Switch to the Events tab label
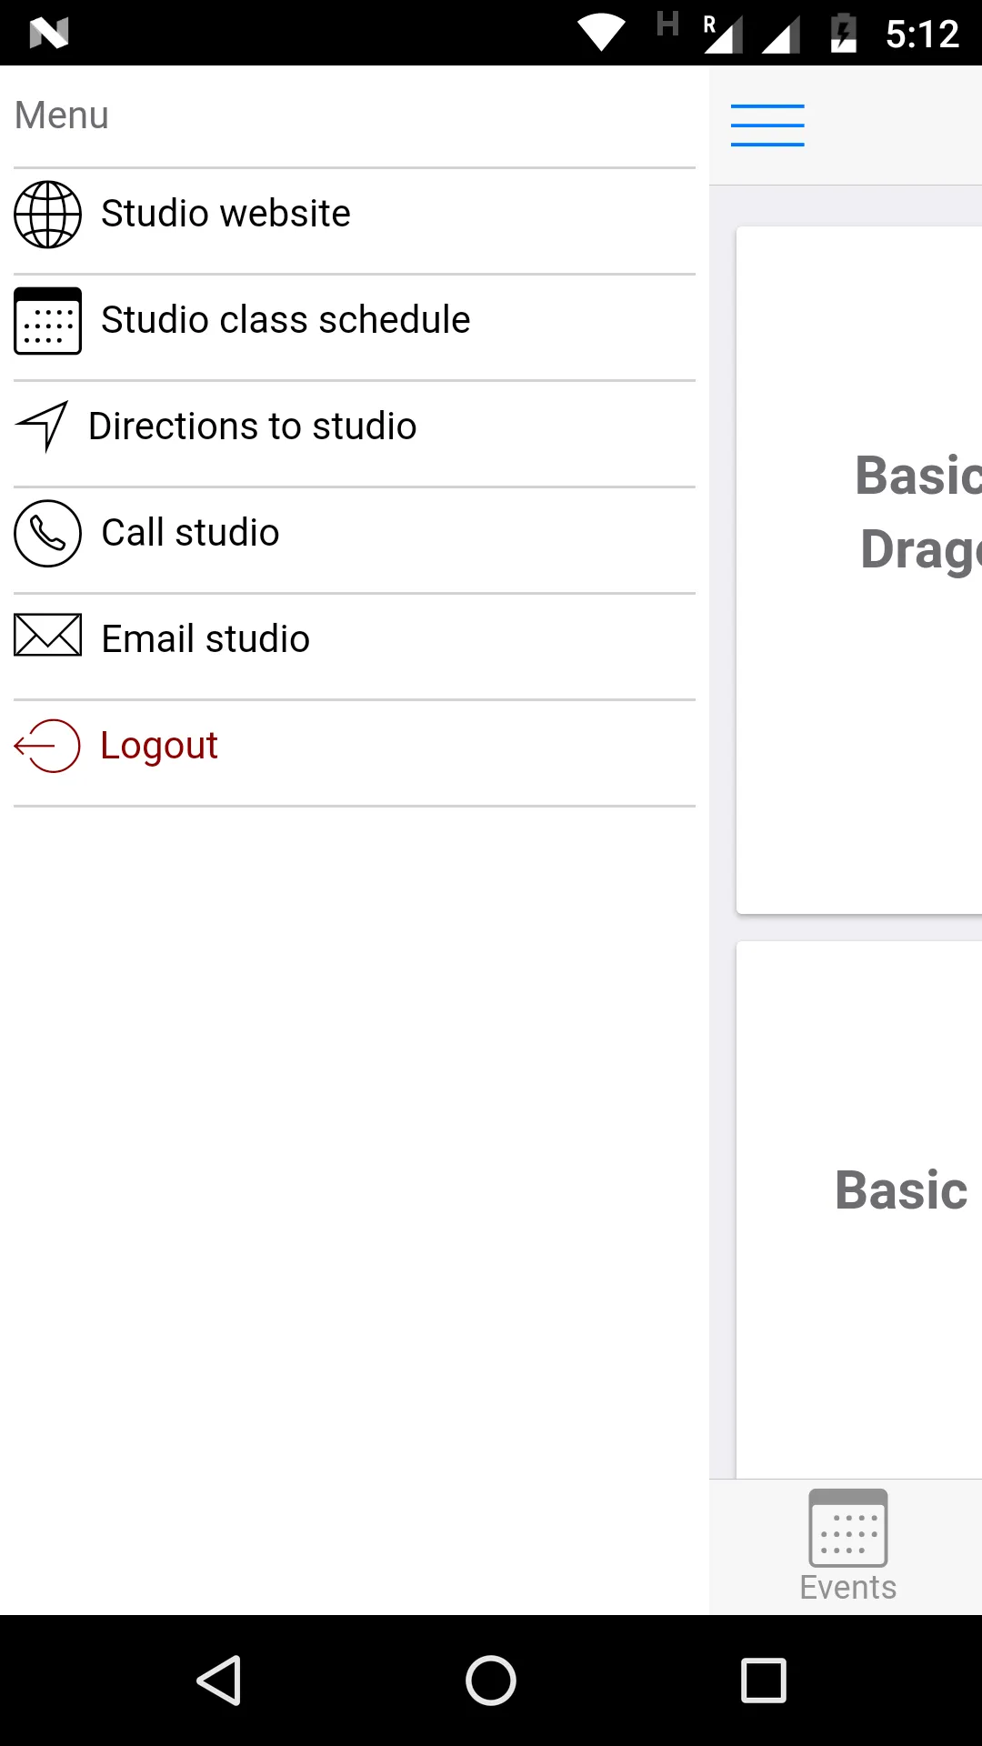This screenshot has height=1746, width=982. click(x=848, y=1588)
